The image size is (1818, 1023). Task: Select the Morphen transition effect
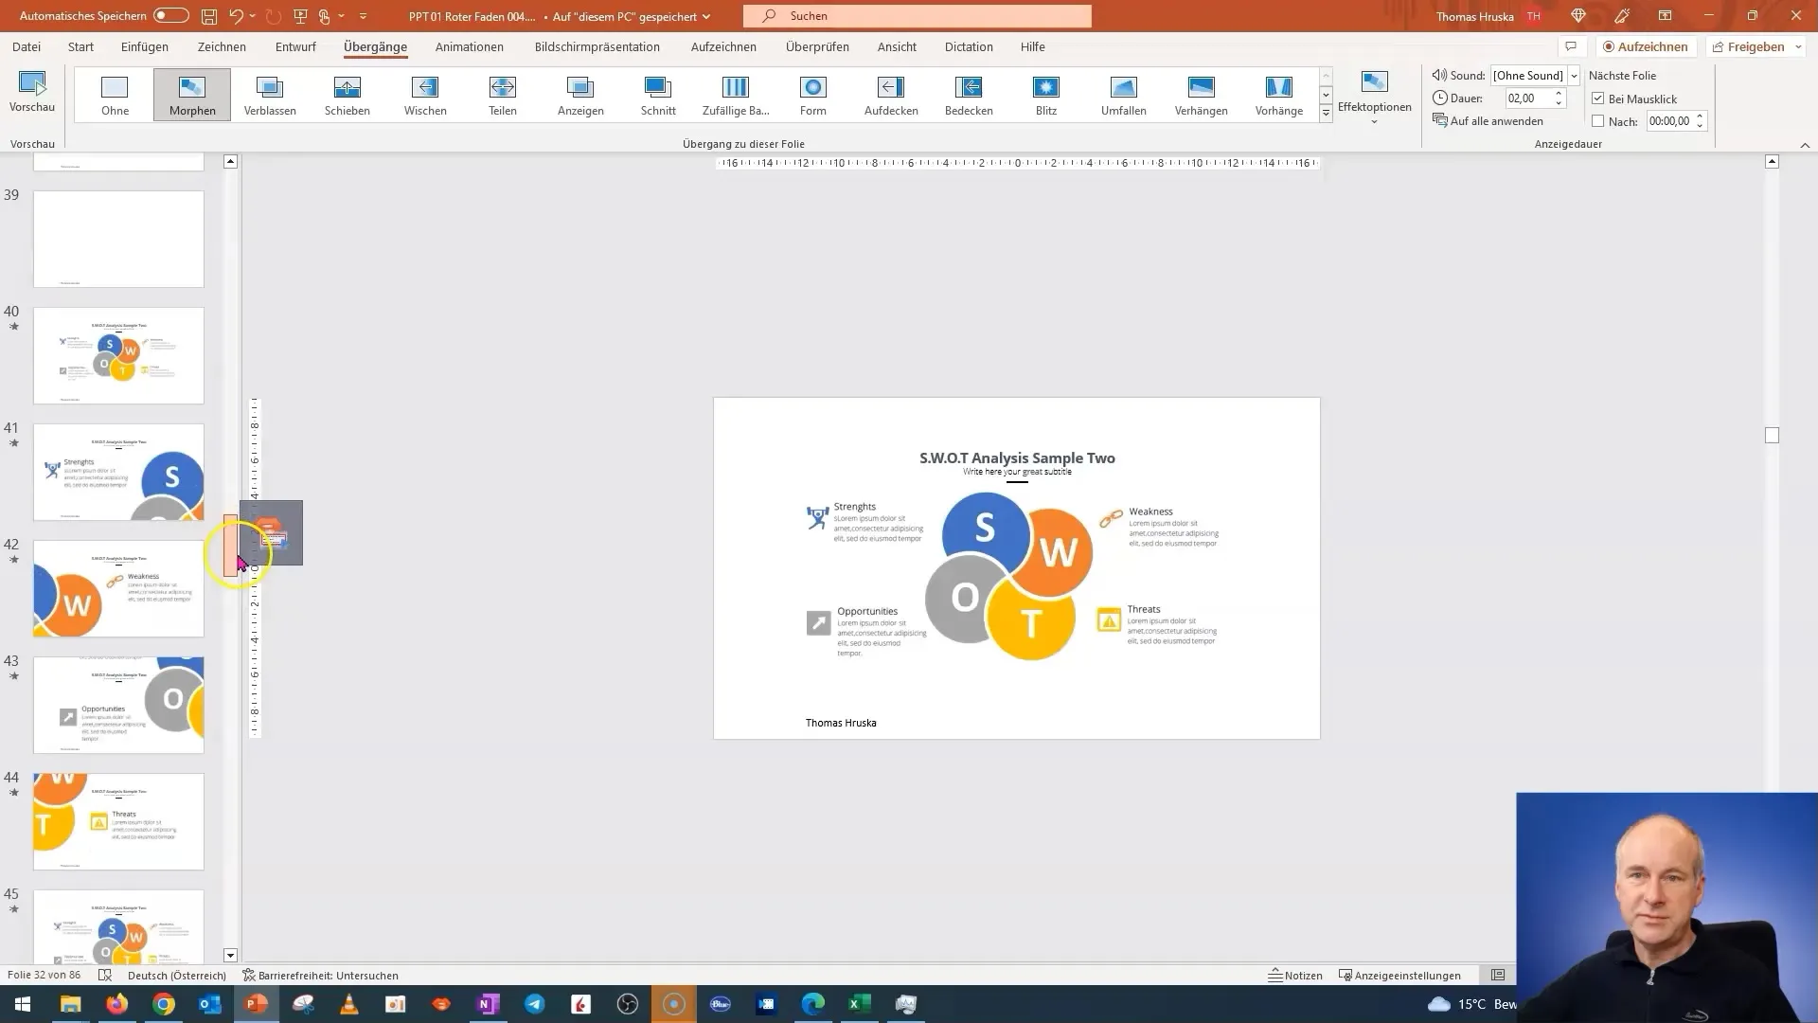pos(192,94)
